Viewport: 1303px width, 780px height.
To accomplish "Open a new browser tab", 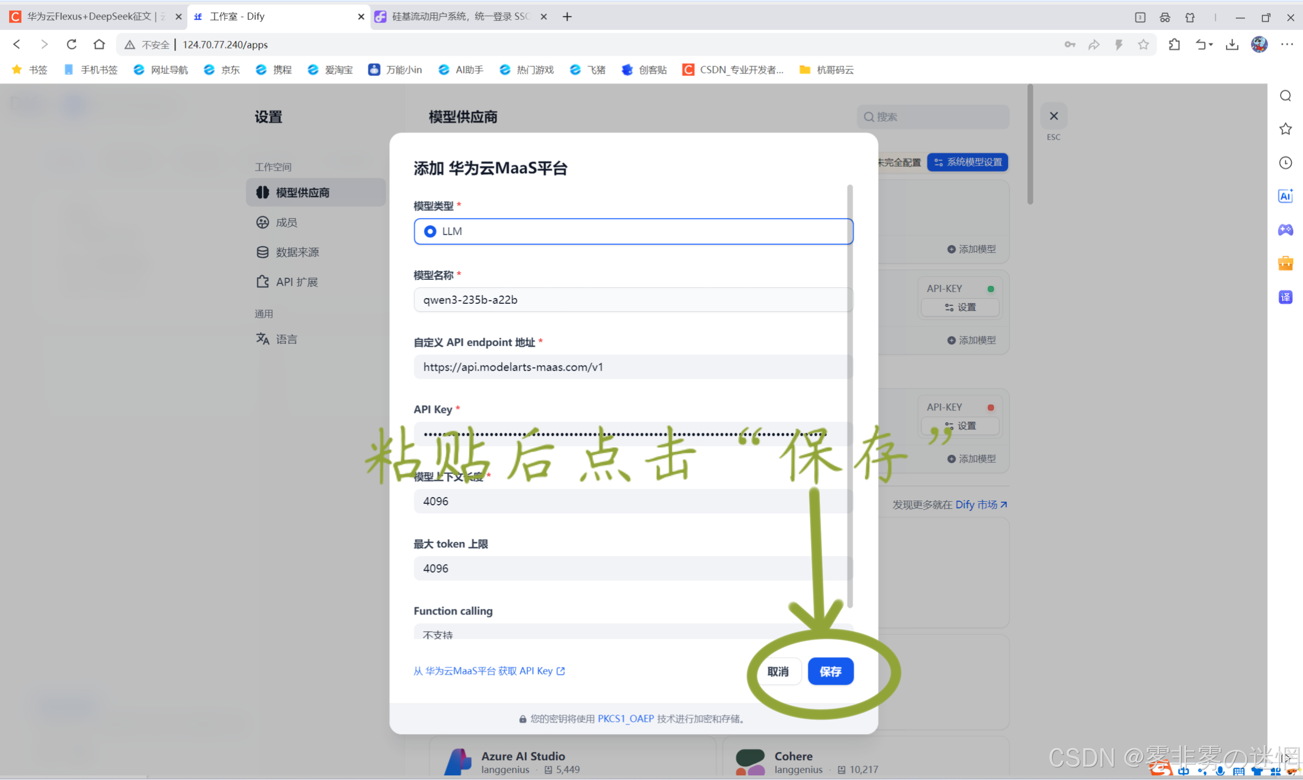I will pyautogui.click(x=567, y=17).
